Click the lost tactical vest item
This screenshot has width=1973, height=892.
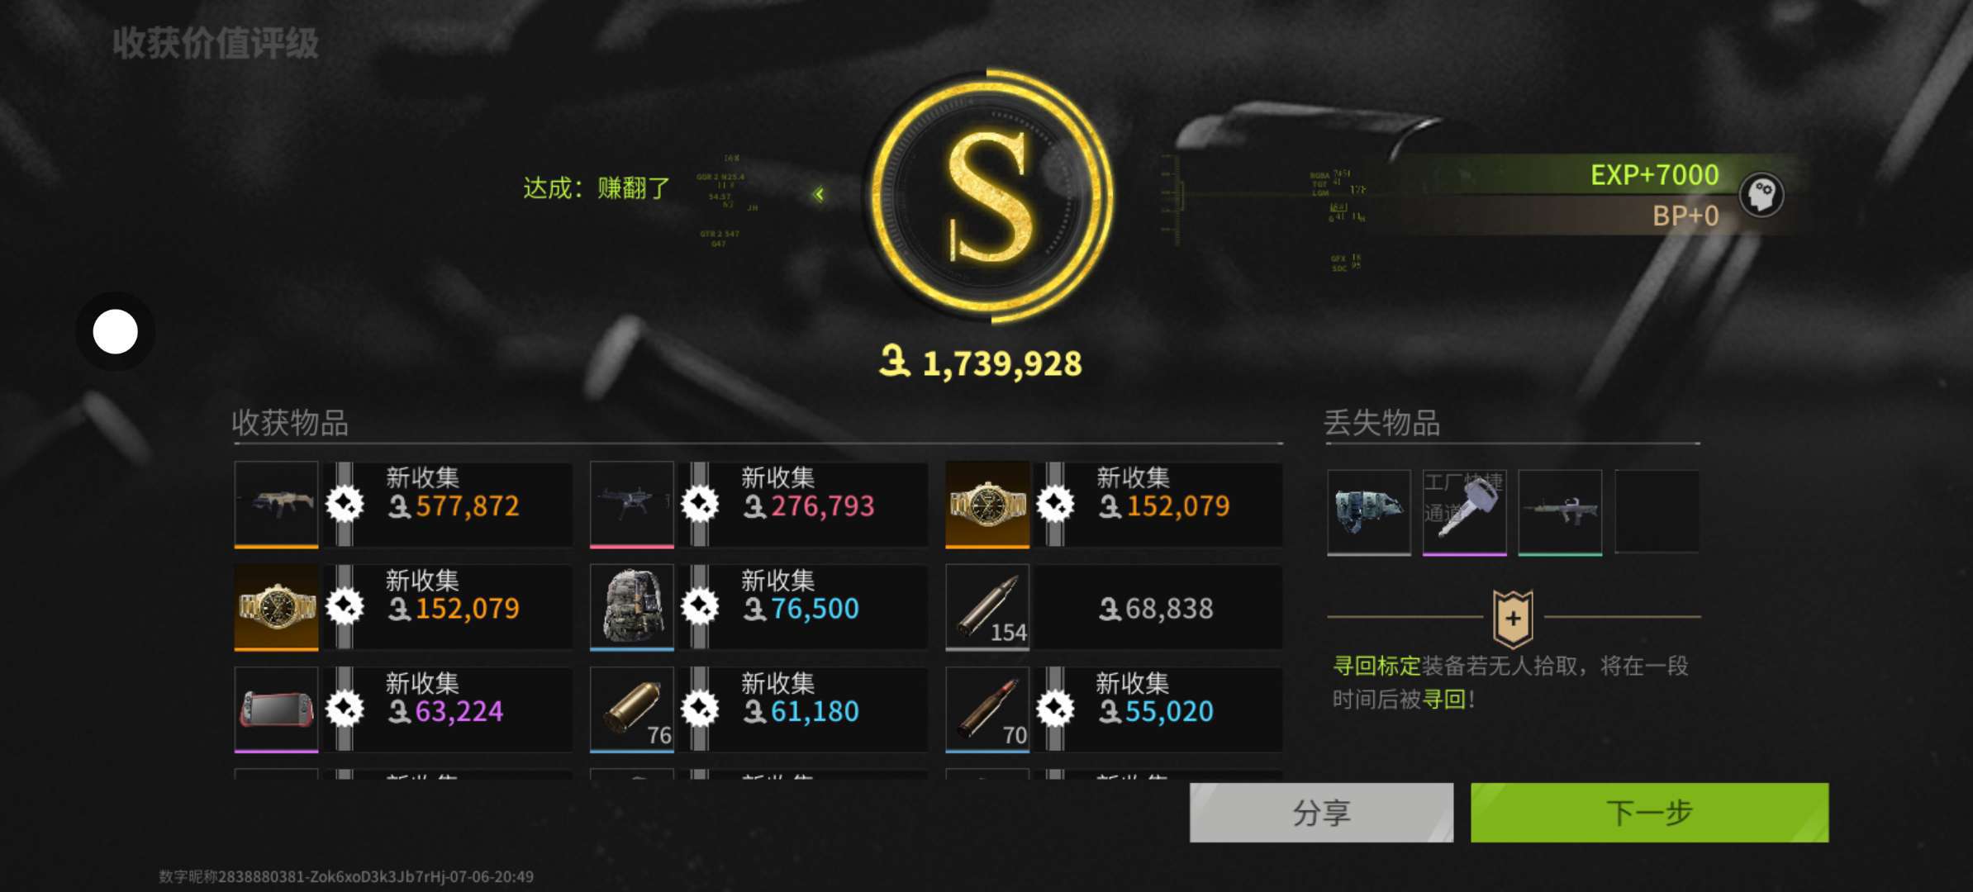pos(1369,512)
